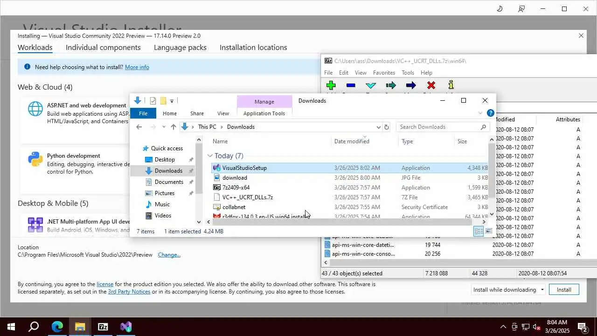The width and height of the screenshot is (597, 336).
Task: Open the Windows Start menu
Action: [x=11, y=327]
